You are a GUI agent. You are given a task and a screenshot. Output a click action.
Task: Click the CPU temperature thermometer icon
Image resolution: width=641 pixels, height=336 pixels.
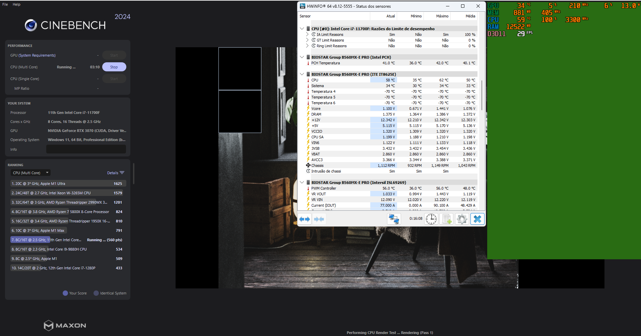point(308,80)
